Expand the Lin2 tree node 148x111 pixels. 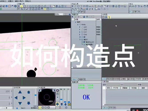click(80, 30)
